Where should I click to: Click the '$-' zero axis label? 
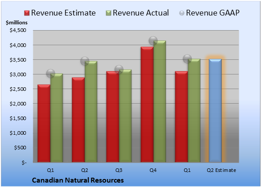tap(24, 162)
